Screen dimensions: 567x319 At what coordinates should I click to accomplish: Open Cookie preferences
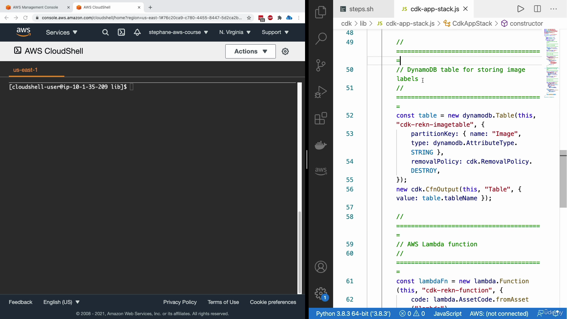click(x=273, y=302)
